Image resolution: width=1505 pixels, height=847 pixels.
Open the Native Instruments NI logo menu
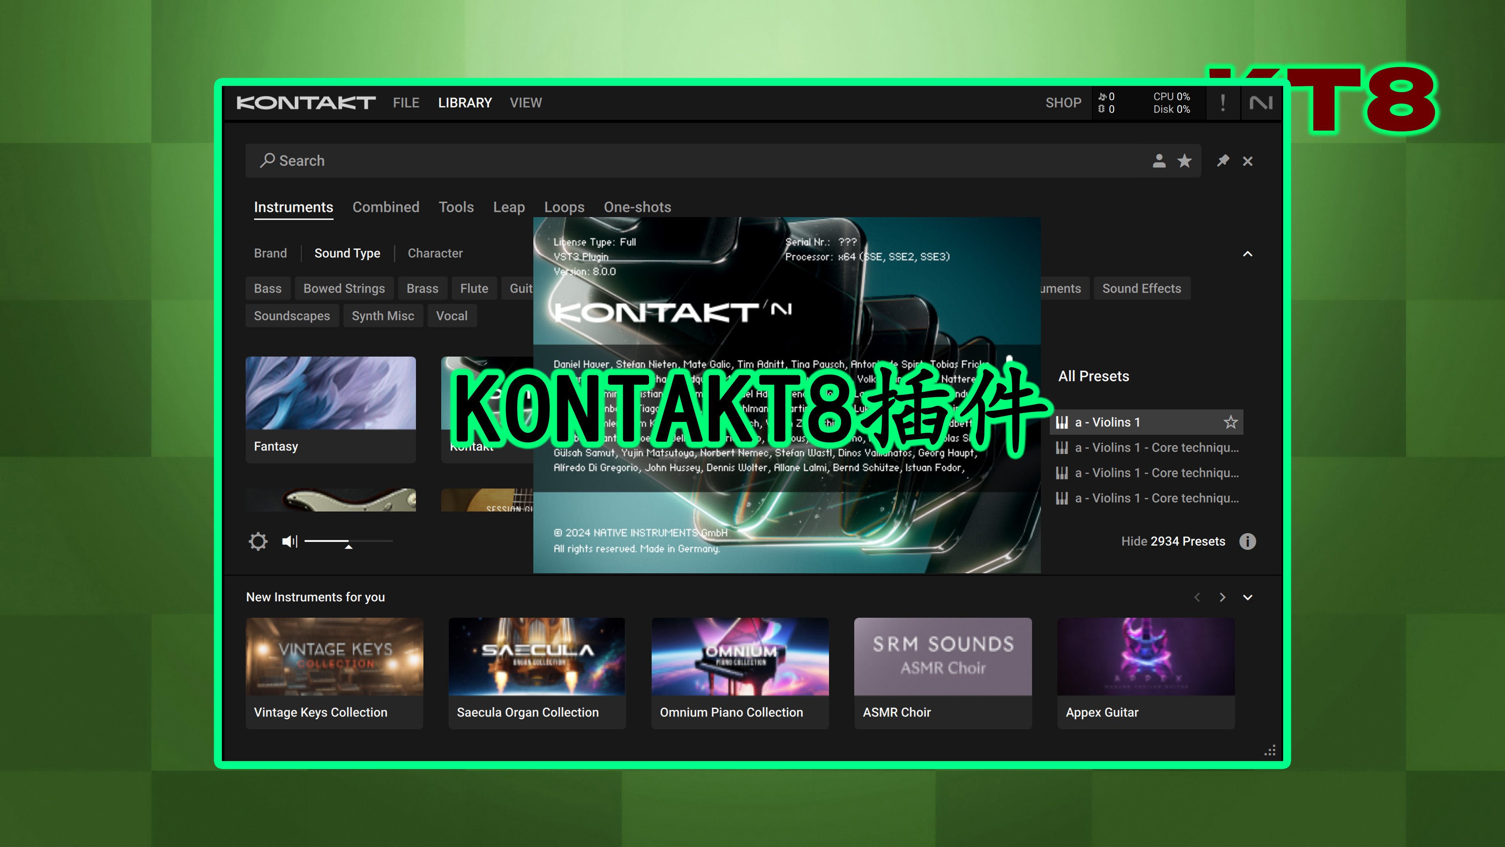click(1261, 103)
